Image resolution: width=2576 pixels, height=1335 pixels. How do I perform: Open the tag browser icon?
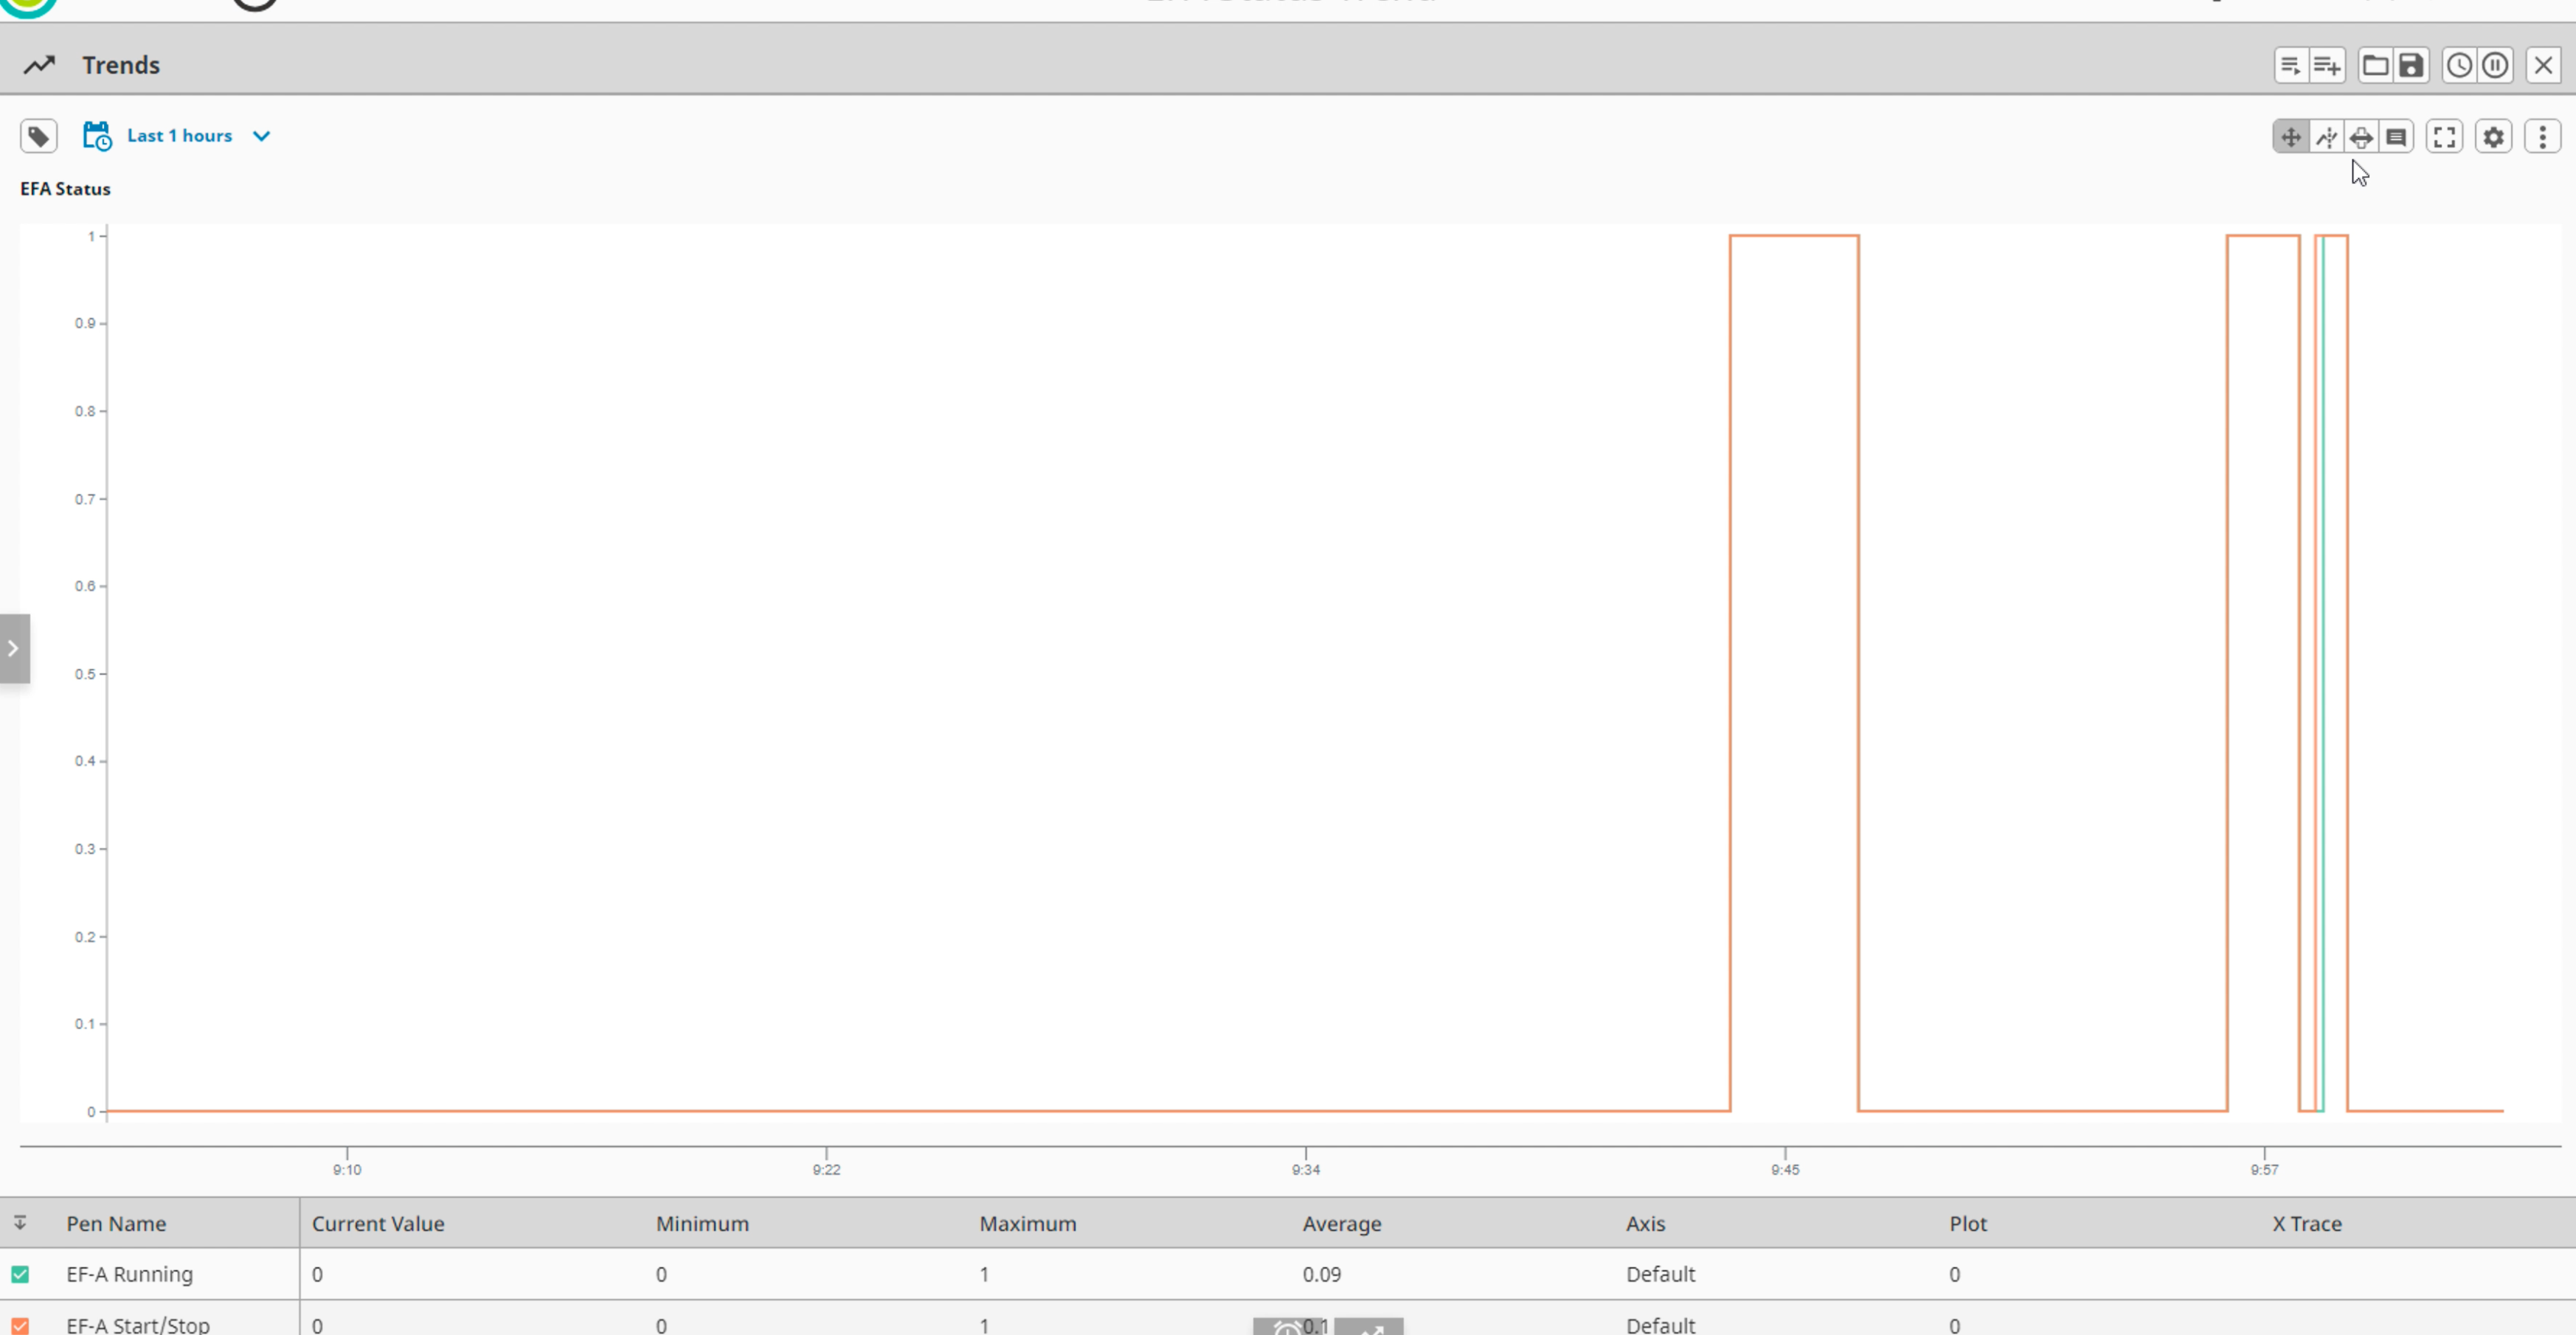click(38, 136)
